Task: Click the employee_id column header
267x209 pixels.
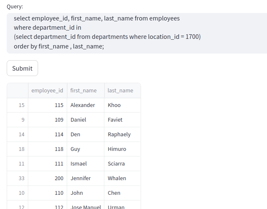Action: point(48,90)
